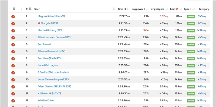Open Stian Lersveen (Kalas eSRT) profile
216x107 pixels.
tap(54, 37)
